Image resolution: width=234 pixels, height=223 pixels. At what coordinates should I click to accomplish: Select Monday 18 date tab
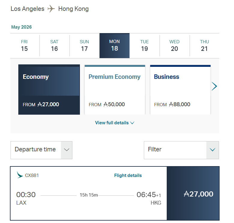(x=114, y=45)
